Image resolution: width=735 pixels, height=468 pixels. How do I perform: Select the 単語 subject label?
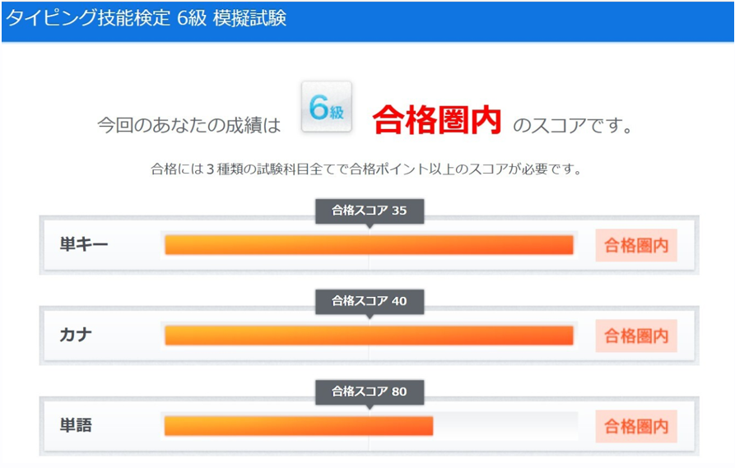click(76, 425)
